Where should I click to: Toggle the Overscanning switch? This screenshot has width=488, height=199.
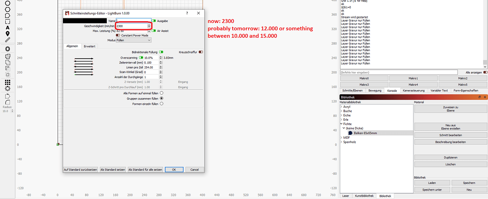click(x=141, y=58)
